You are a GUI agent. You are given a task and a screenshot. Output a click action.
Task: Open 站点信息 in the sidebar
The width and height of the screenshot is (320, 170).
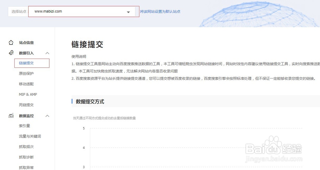[x=26, y=43]
